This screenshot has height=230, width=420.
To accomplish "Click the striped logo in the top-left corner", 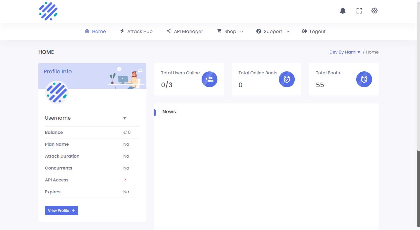I will [48, 12].
